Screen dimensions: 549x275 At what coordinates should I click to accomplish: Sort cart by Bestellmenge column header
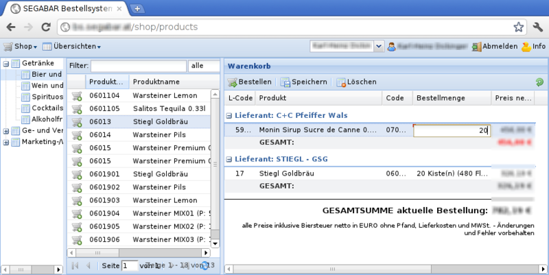[452, 98]
